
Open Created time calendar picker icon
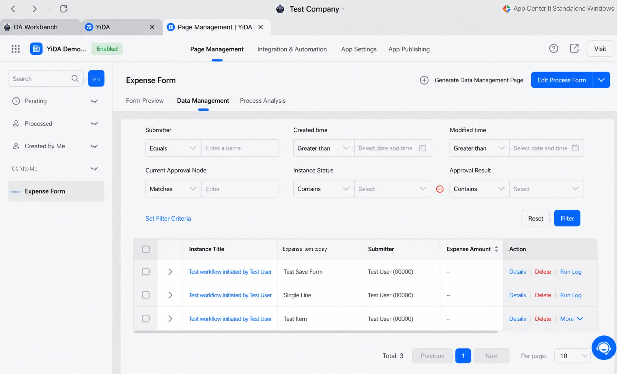coord(422,148)
